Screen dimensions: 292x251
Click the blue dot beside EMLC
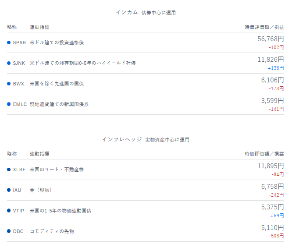9,104
